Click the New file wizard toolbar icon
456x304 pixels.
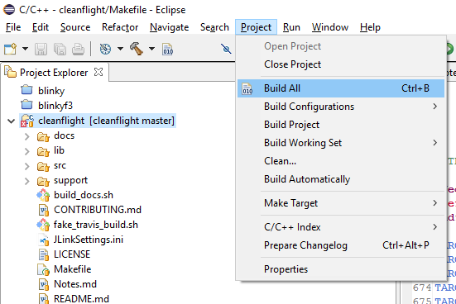(10, 49)
